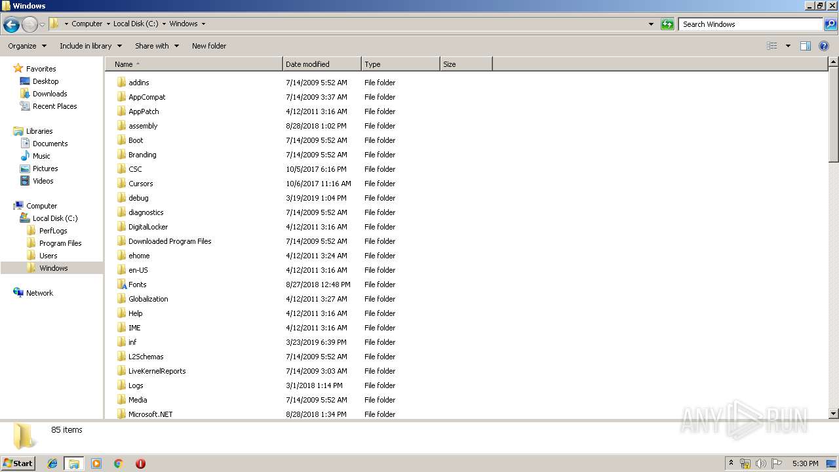Select the AppCompat folder icon
The height and width of the screenshot is (472, 839).
pos(121,97)
